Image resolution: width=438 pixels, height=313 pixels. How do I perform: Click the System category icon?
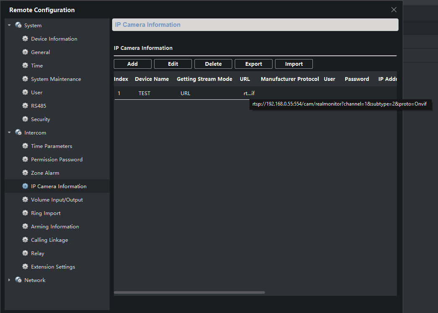[x=18, y=26]
